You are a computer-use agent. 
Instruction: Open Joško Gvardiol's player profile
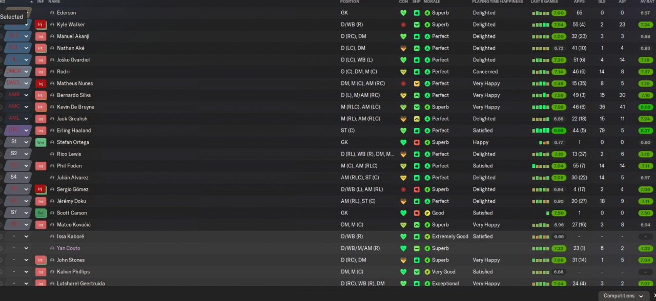(73, 60)
